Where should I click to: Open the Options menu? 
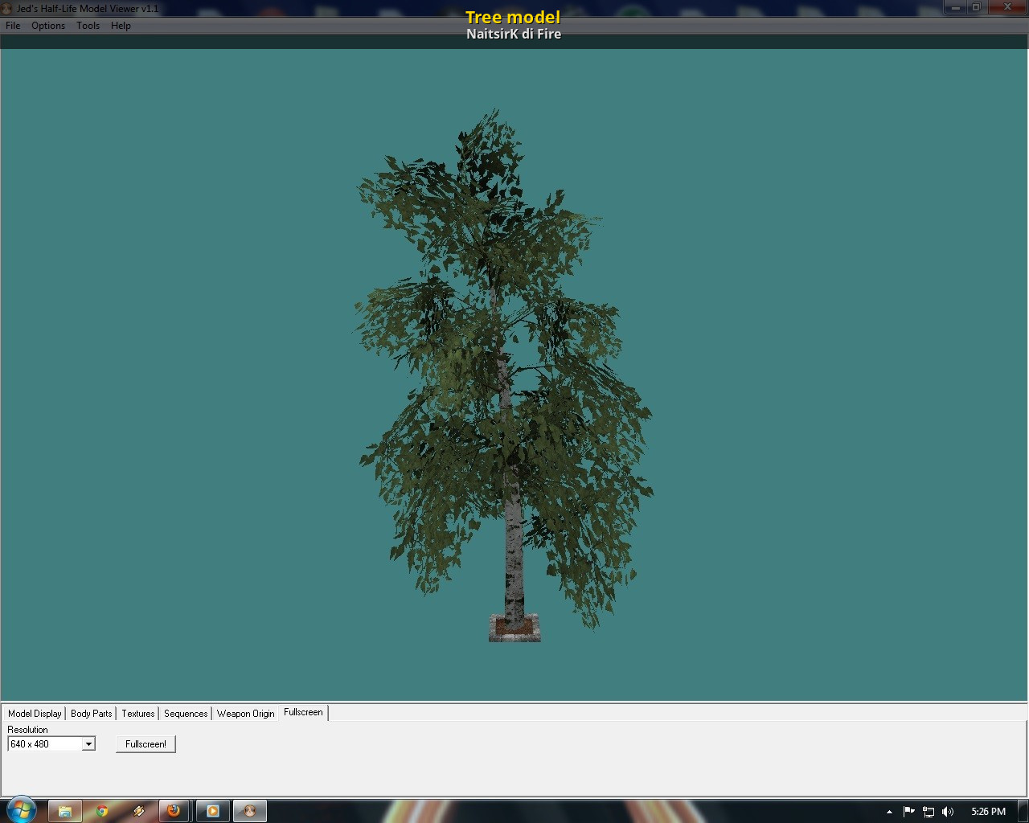(48, 26)
